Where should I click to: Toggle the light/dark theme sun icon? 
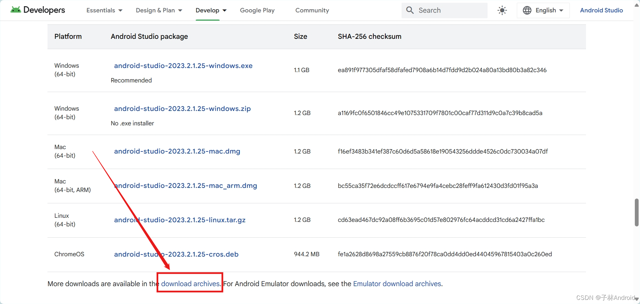click(x=502, y=10)
